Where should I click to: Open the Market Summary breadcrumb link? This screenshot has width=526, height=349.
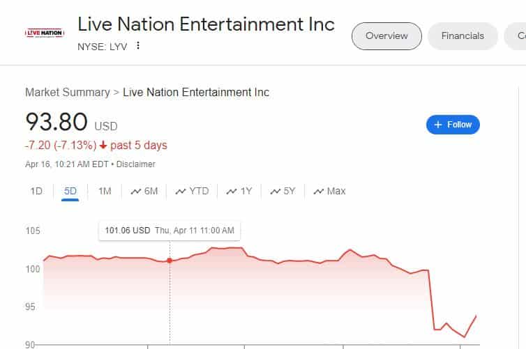[68, 92]
